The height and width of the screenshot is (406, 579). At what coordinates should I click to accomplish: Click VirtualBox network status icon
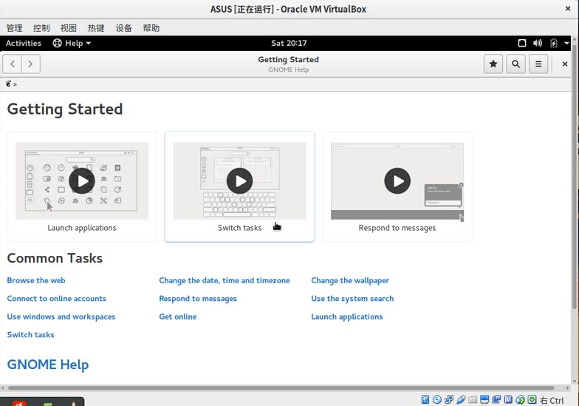pos(449,399)
